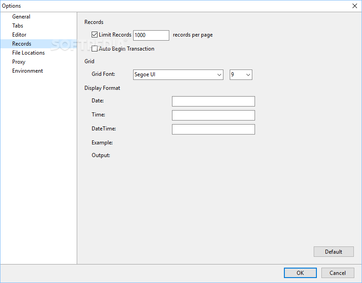Click the 'Grid Font:' label
Viewport: 362px width, 283px height.
[x=103, y=74]
